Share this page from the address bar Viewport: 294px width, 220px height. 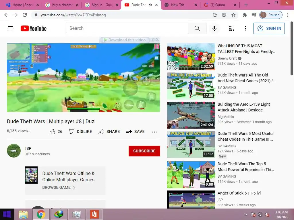pos(224,15)
